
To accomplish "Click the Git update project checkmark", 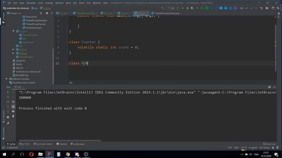I will (247, 8).
